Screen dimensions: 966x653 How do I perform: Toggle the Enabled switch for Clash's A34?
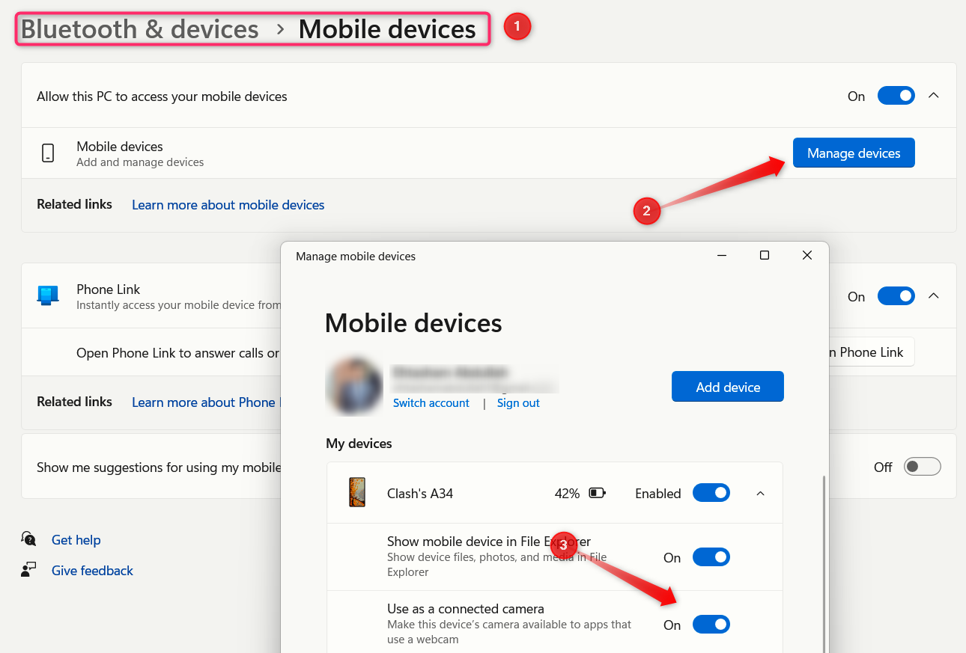[x=711, y=493]
